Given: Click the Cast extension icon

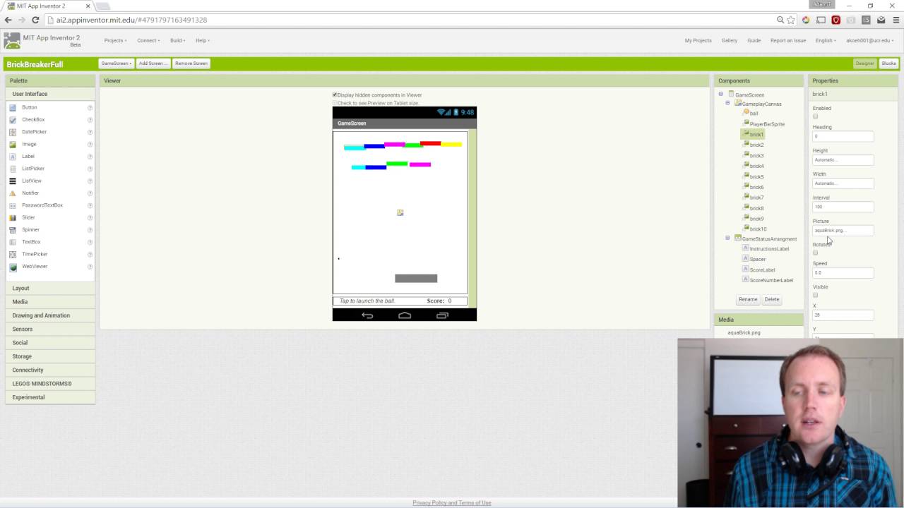Looking at the screenshot, I should pyautogui.click(x=821, y=20).
